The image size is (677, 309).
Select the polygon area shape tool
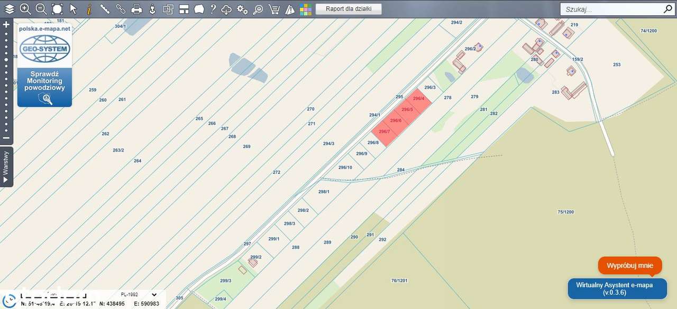(199, 9)
